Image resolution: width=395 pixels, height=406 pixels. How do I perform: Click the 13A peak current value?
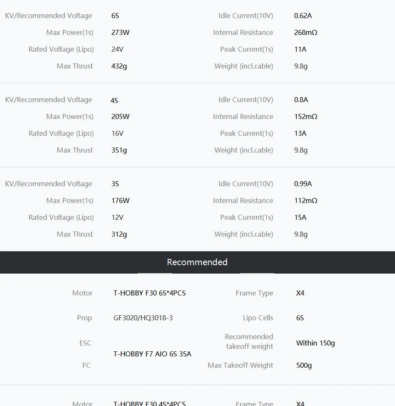300,133
